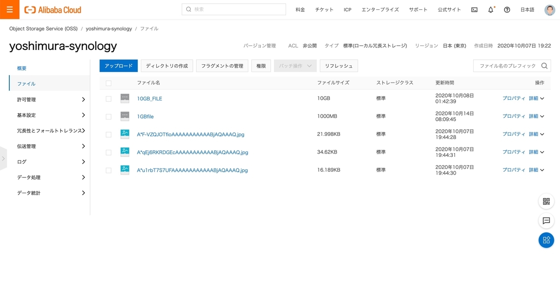Click the user avatar profile picture
The width and height of the screenshot is (560, 288).
coord(550,10)
